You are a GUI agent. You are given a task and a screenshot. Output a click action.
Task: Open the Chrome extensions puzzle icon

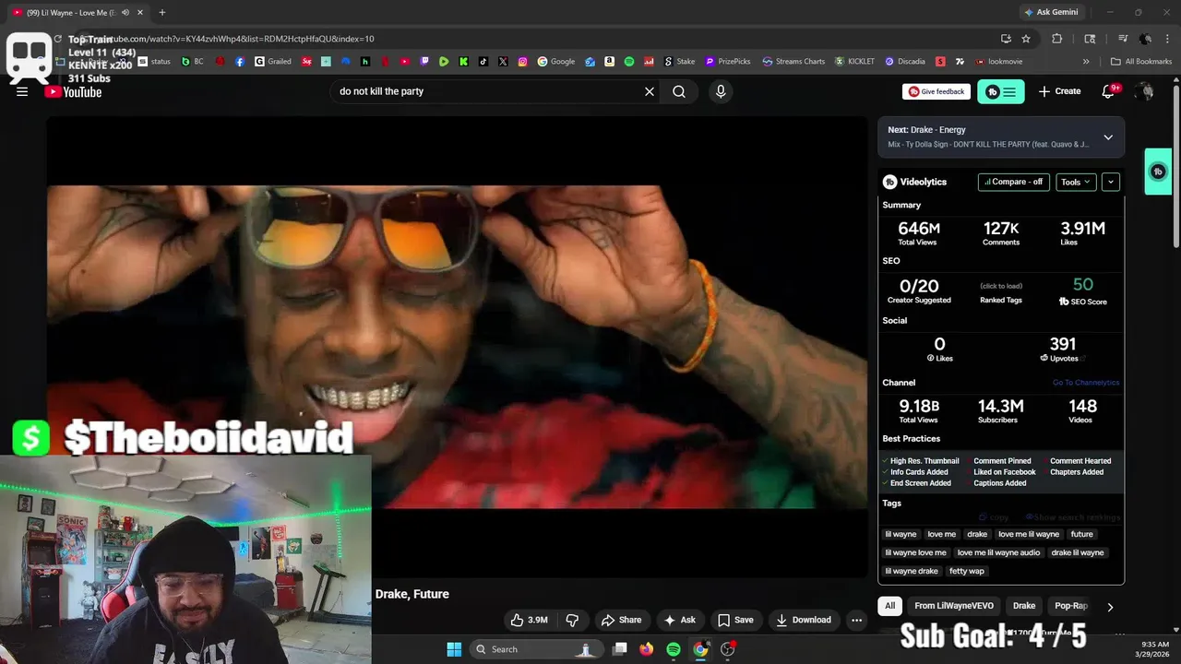tap(1057, 39)
